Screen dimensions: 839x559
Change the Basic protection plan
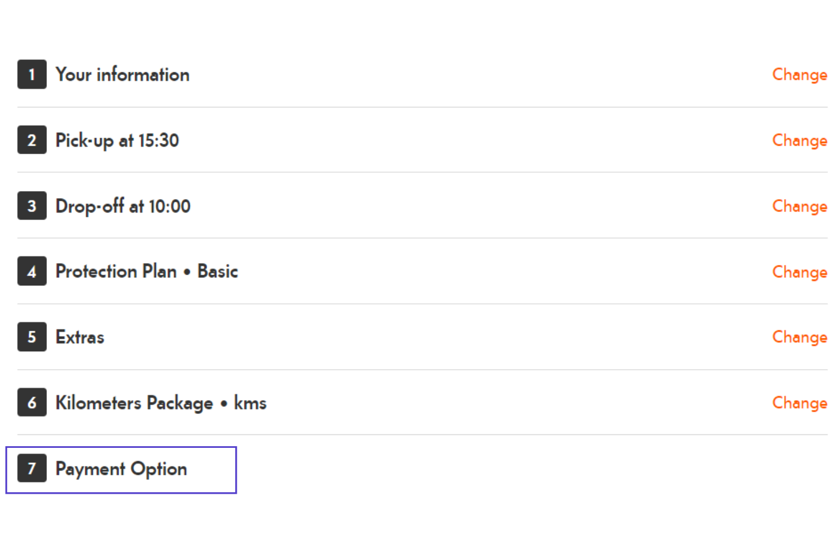pyautogui.click(x=799, y=272)
